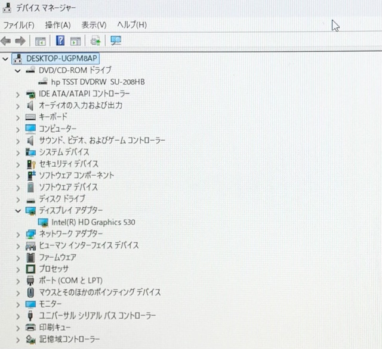This screenshot has width=382, height=349.
Task: Click the マウス pointing device icon
Action: (x=30, y=292)
